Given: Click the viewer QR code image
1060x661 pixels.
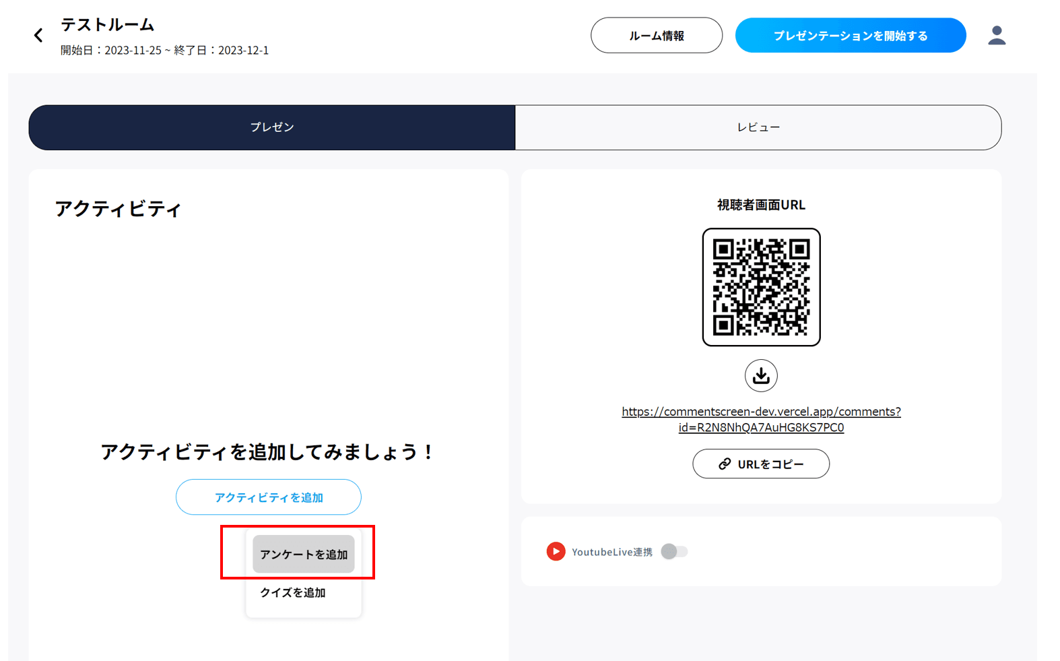Looking at the screenshot, I should 761,287.
